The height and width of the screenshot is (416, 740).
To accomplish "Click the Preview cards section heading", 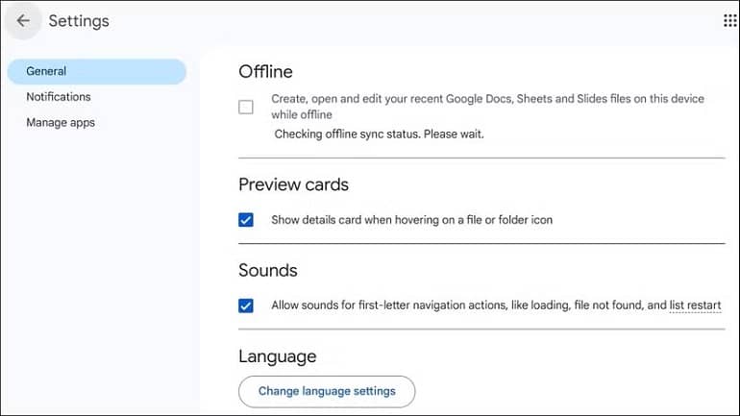I will click(x=293, y=184).
